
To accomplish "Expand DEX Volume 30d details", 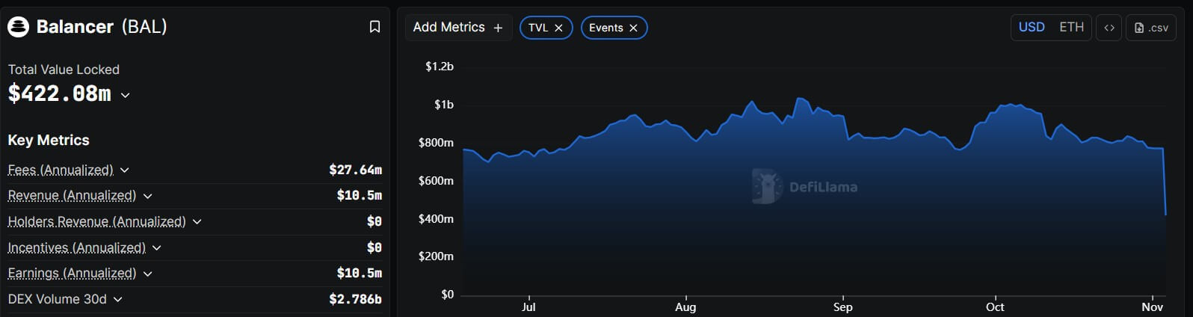I will tap(117, 299).
